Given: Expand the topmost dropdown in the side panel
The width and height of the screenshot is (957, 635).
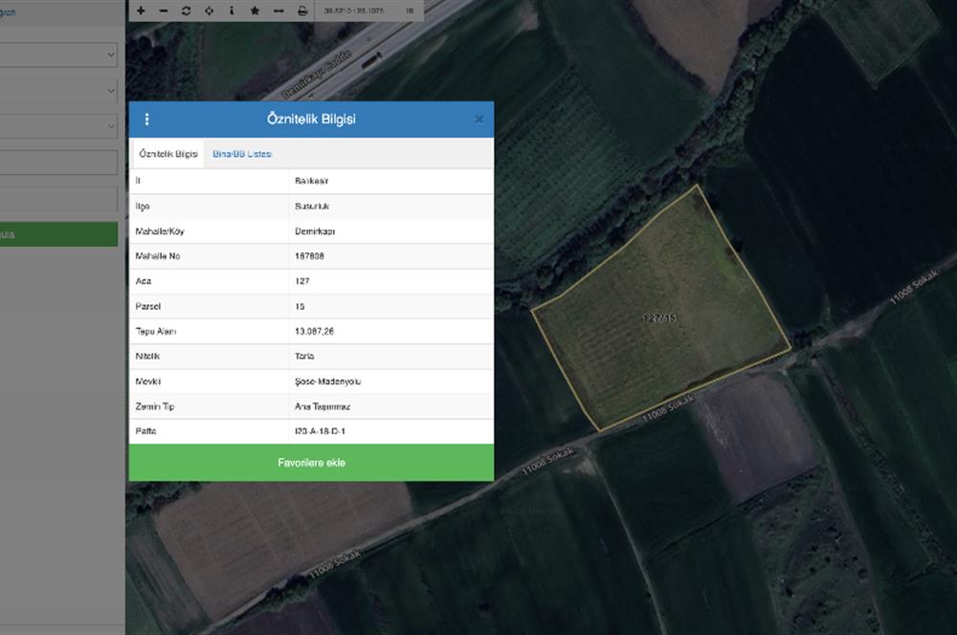Looking at the screenshot, I should tap(57, 55).
